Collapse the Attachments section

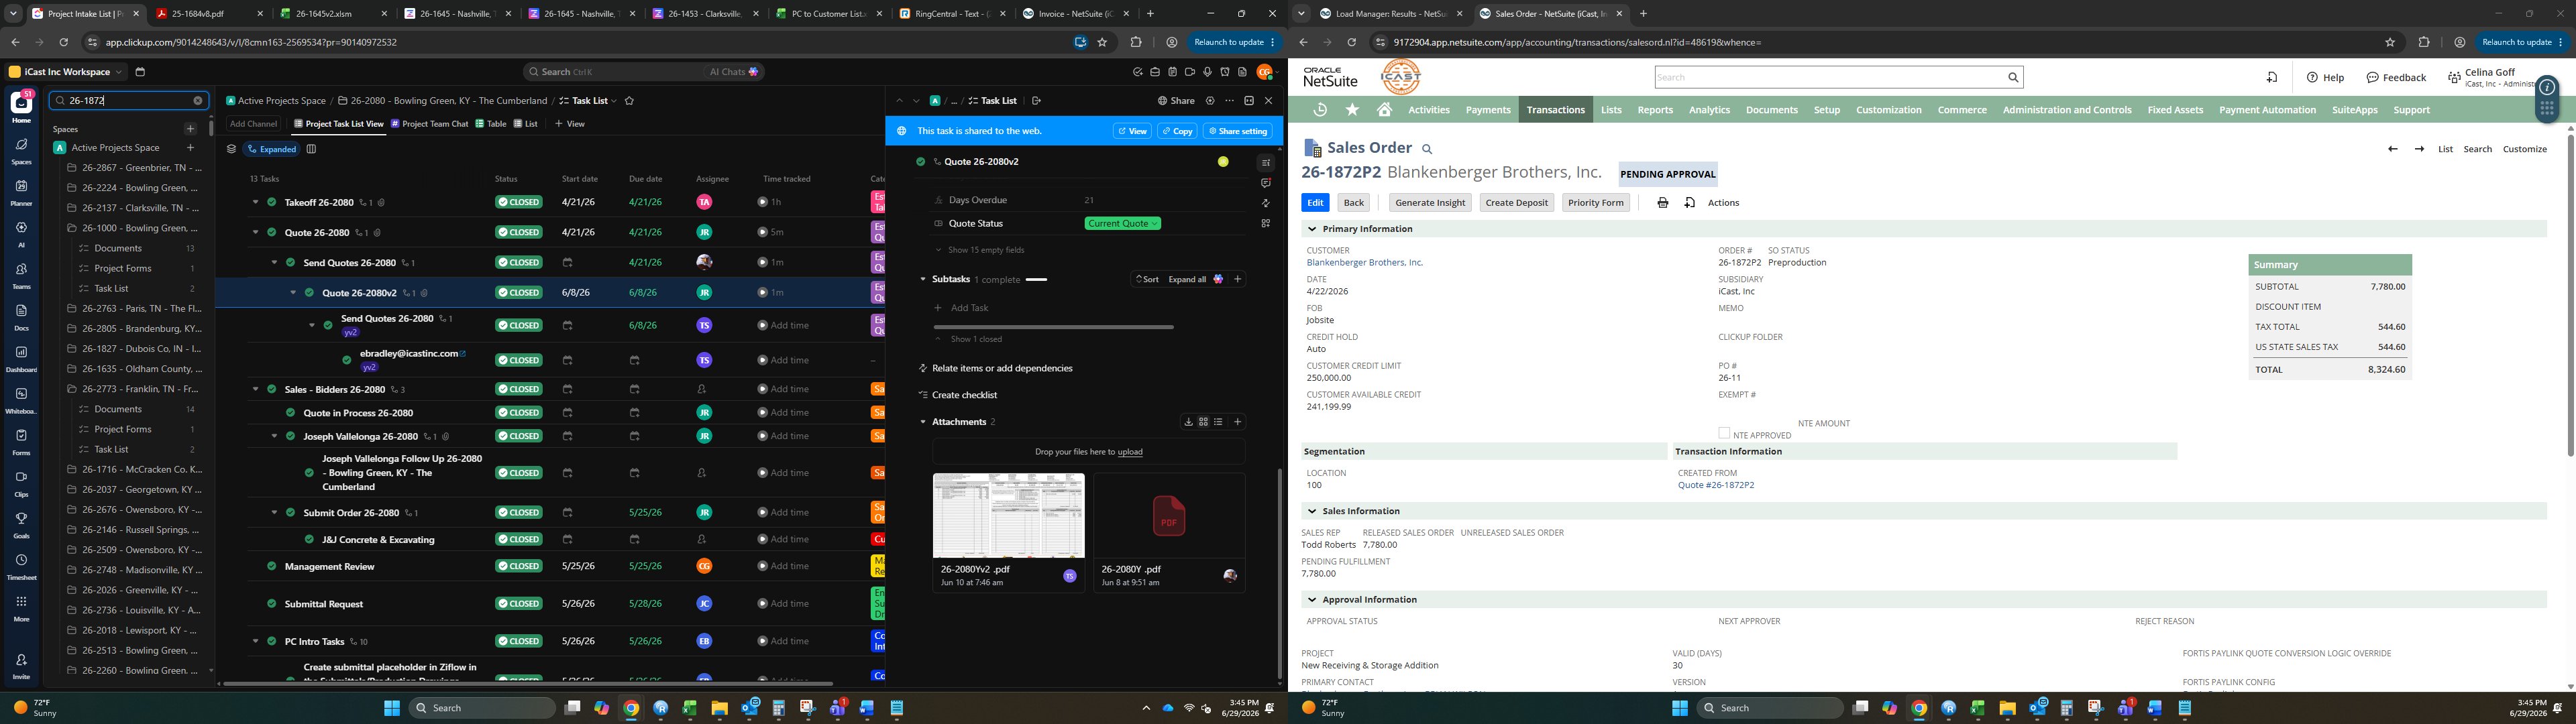(x=923, y=422)
